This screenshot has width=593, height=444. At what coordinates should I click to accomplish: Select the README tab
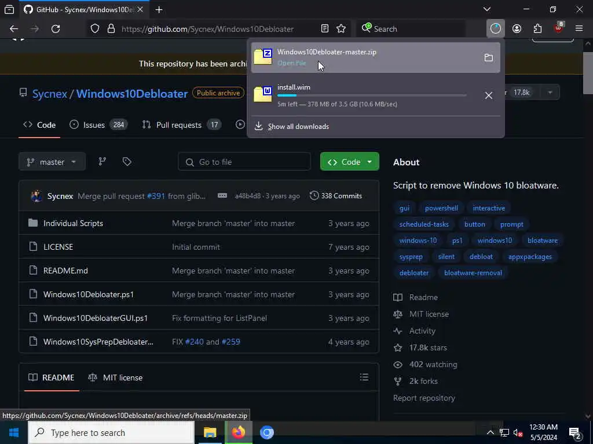tap(52, 378)
